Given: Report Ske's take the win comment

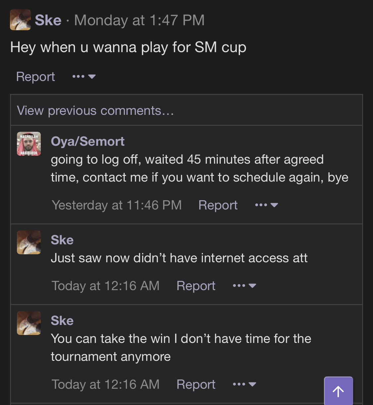Looking at the screenshot, I should point(196,384).
